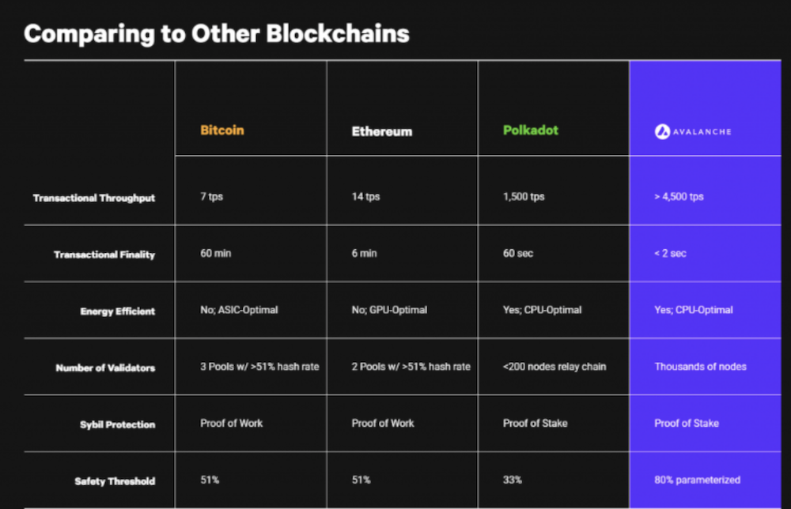Click the '3 Pools w/ >51% hash rate' cell
The height and width of the screenshot is (509, 791).
click(259, 367)
